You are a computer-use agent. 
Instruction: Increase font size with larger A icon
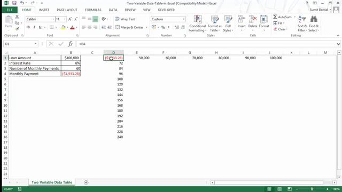coord(70,19)
